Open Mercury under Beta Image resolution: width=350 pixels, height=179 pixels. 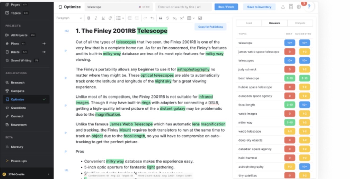click(17, 147)
